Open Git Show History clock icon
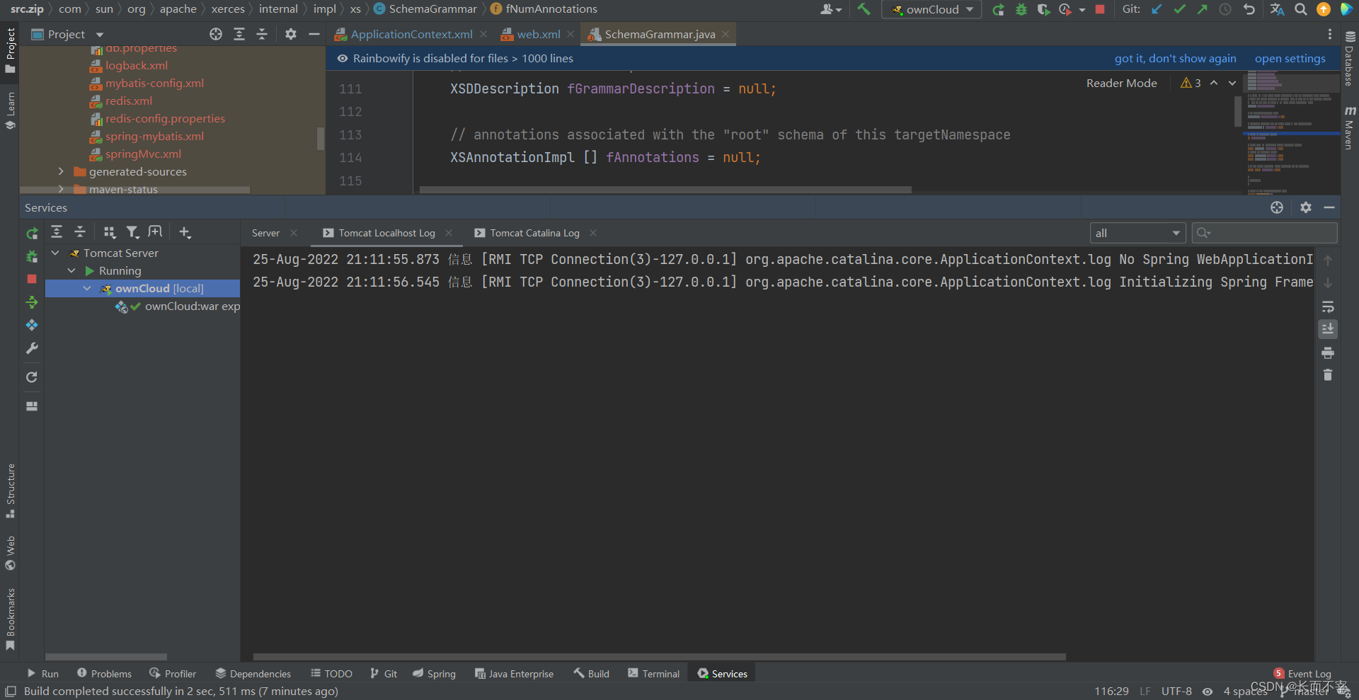The height and width of the screenshot is (700, 1359). point(1225,9)
